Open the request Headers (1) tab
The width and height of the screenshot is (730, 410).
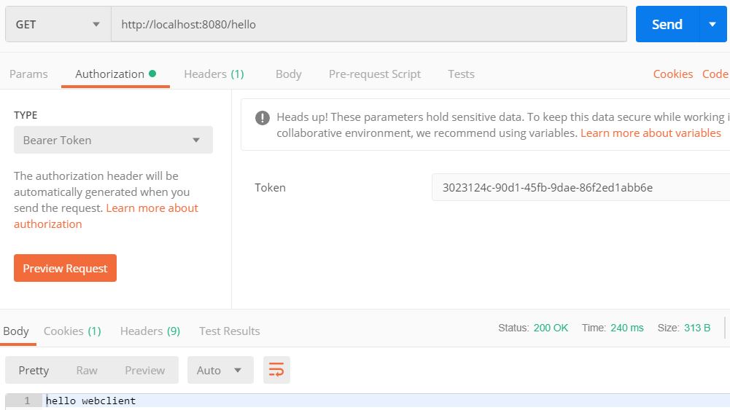pos(214,74)
